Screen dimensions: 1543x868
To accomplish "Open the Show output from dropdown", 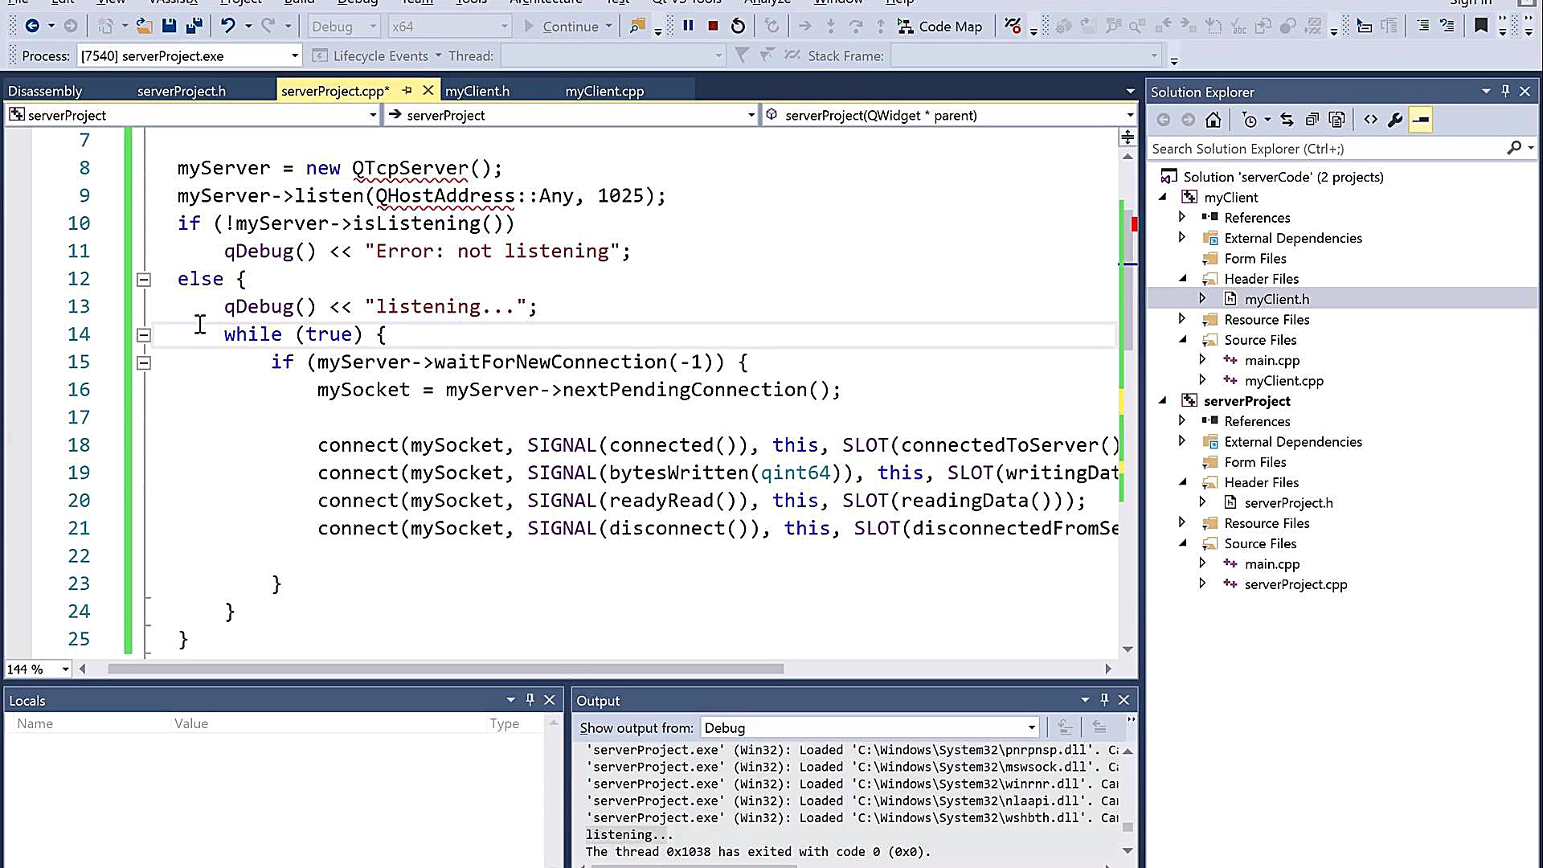I will (x=1031, y=727).
